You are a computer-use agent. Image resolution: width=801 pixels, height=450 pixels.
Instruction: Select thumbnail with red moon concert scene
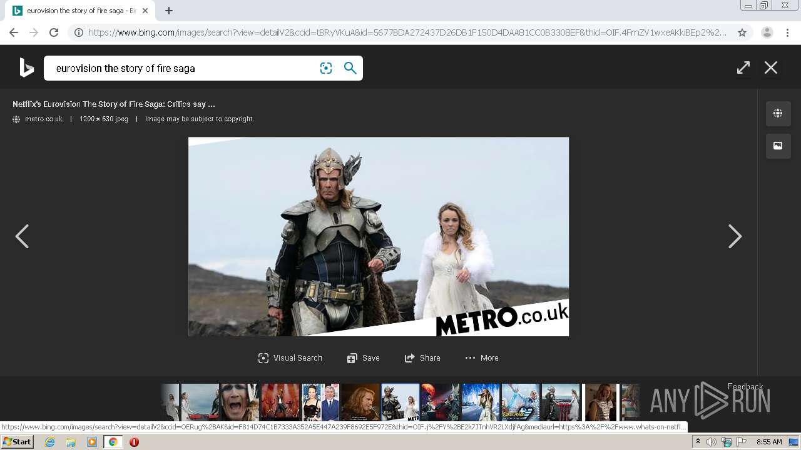440,402
